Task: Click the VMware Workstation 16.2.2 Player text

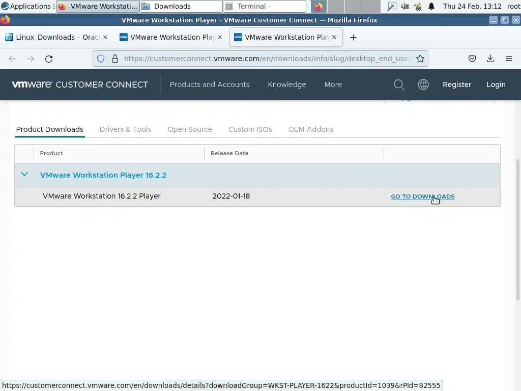Action: (x=102, y=196)
